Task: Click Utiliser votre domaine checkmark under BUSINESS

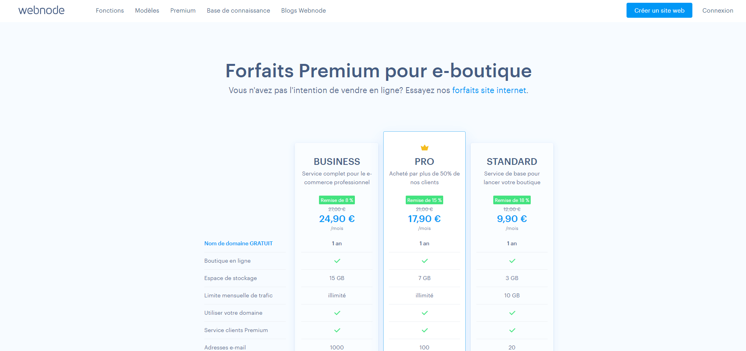Action: pos(337,313)
